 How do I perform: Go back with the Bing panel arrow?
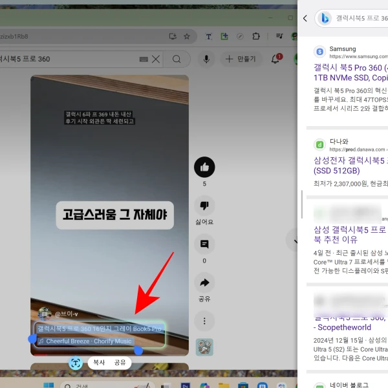pos(305,18)
